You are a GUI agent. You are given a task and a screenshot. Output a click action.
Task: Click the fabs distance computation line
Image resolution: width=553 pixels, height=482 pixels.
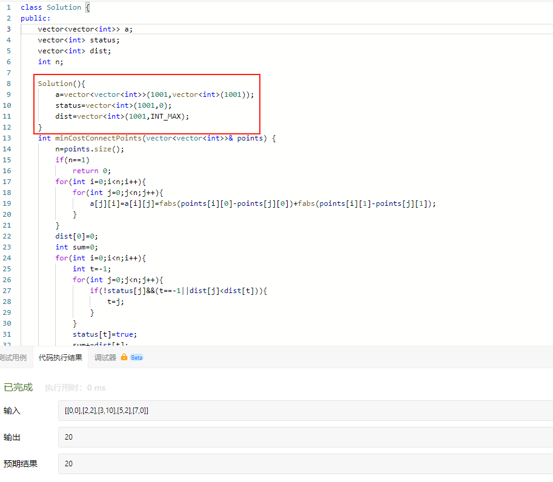click(x=263, y=203)
